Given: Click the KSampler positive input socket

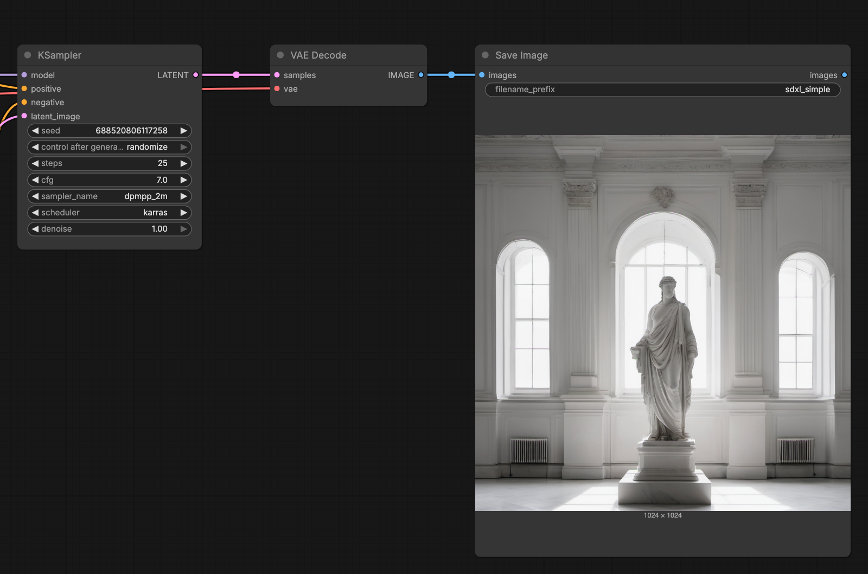Looking at the screenshot, I should 24,88.
